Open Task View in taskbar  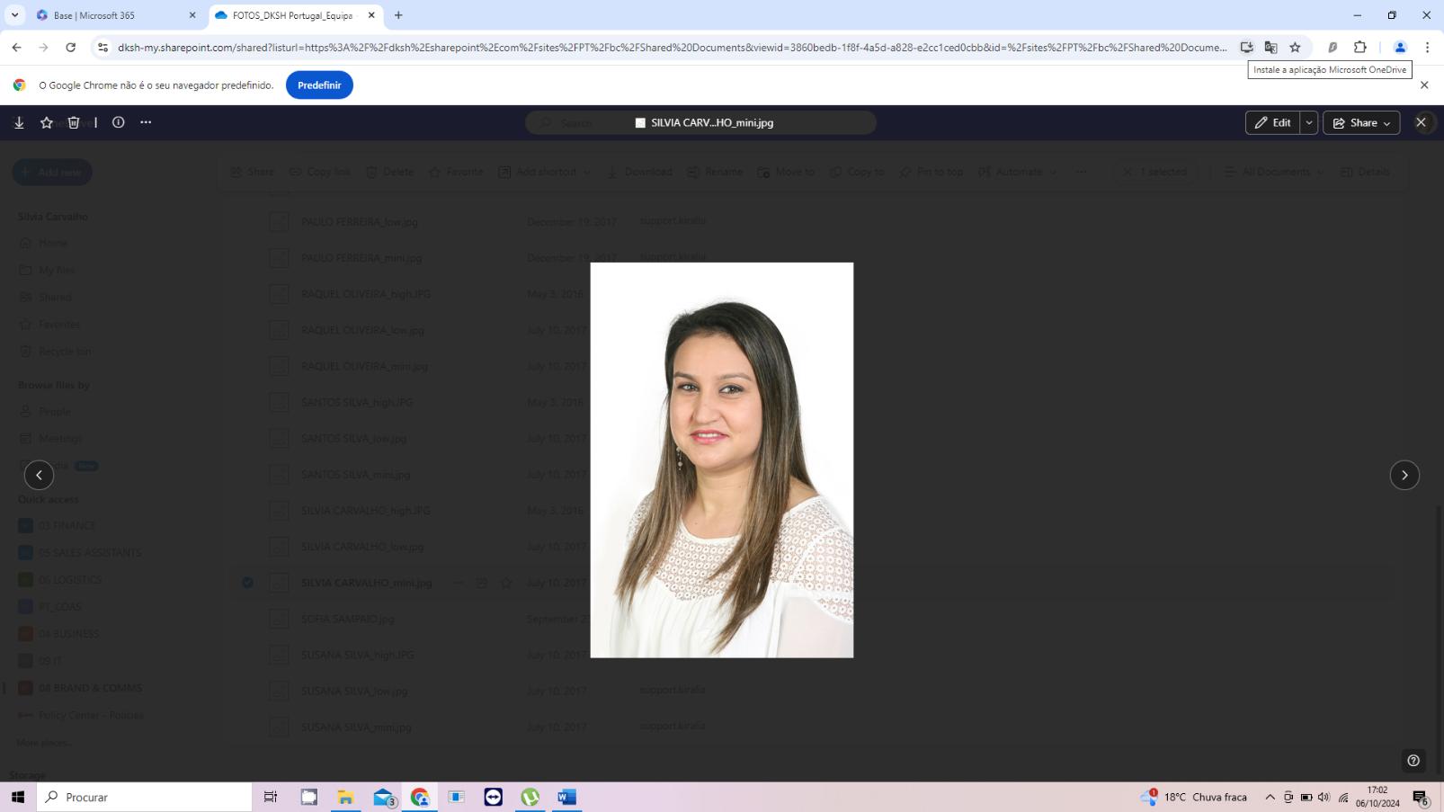tap(270, 797)
